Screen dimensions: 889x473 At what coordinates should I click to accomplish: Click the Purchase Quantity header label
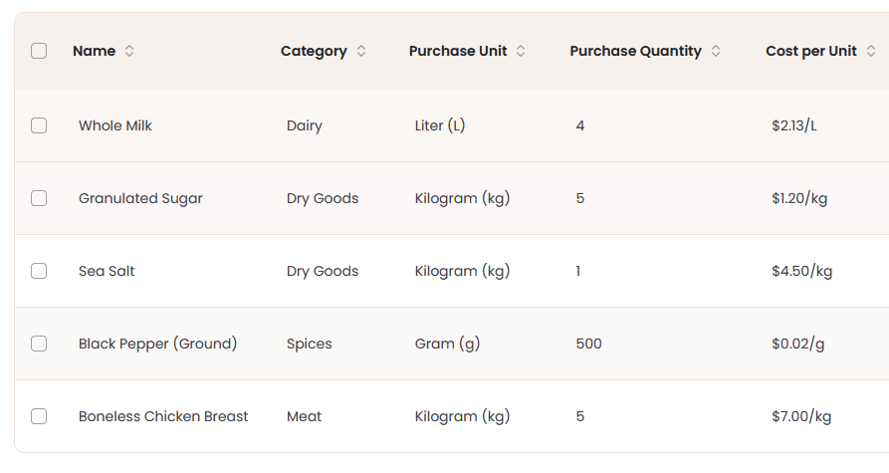tap(635, 51)
